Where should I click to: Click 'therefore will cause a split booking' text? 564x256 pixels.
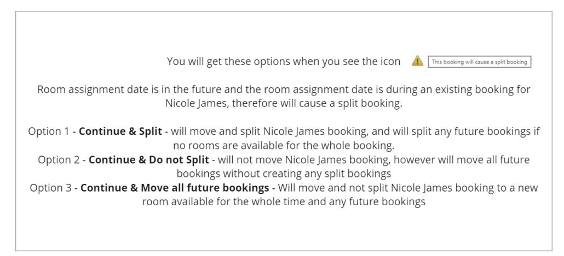(x=317, y=103)
